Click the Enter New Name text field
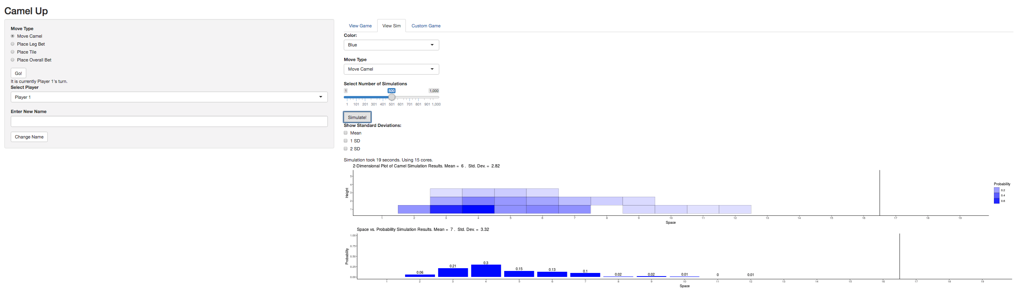Screen dimensions: 1017x290 click(x=169, y=121)
